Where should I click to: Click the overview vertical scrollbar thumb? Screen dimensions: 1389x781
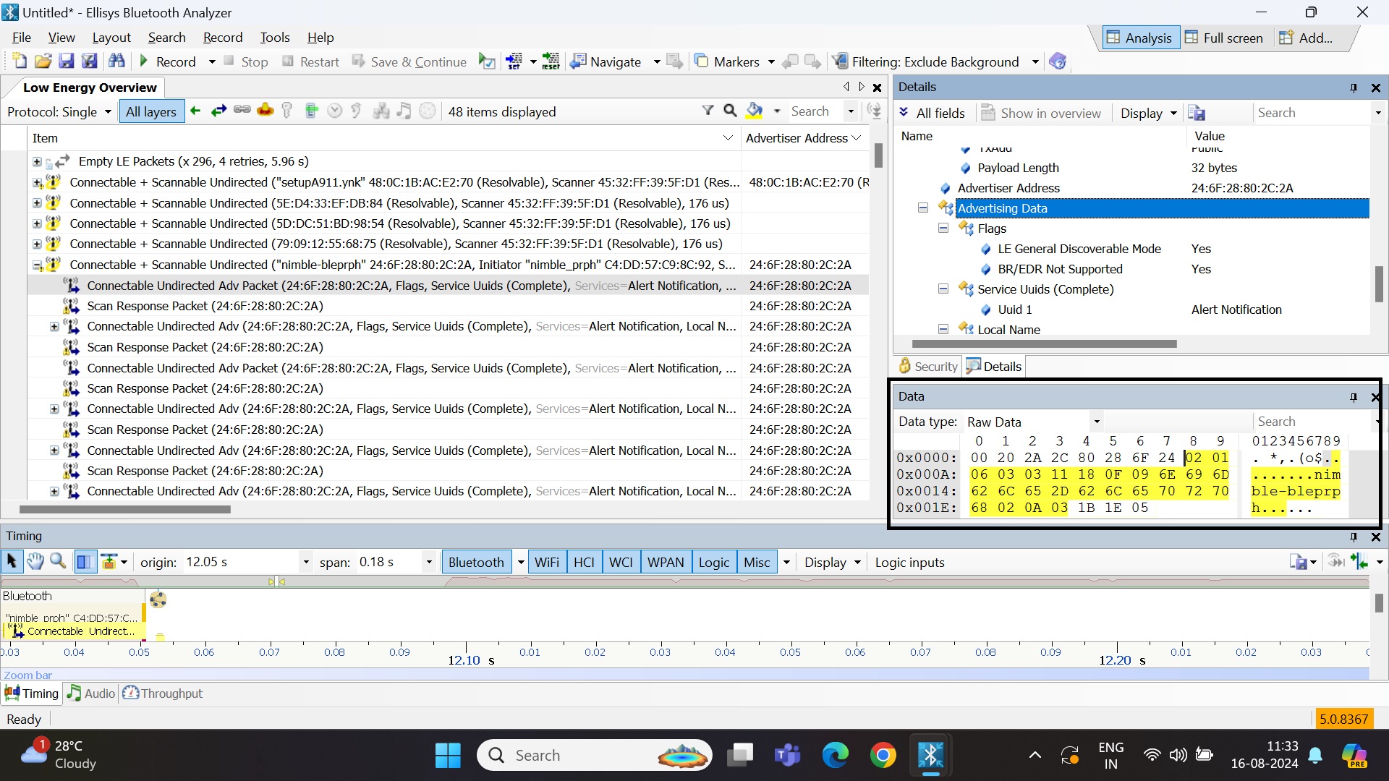click(x=878, y=155)
